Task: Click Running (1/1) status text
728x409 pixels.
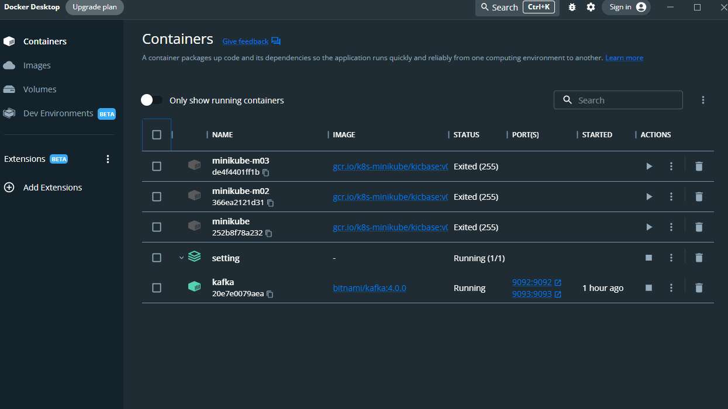Action: pyautogui.click(x=479, y=258)
